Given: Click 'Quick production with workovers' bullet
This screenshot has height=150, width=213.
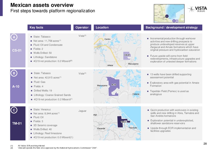Looking at the screenshot, I should click(x=175, y=113).
